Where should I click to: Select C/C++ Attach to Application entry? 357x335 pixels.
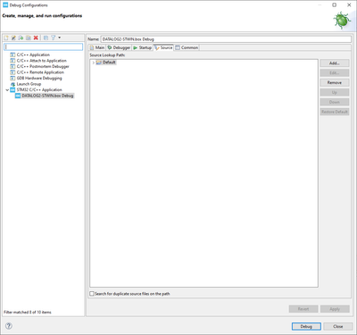pyautogui.click(x=42, y=61)
